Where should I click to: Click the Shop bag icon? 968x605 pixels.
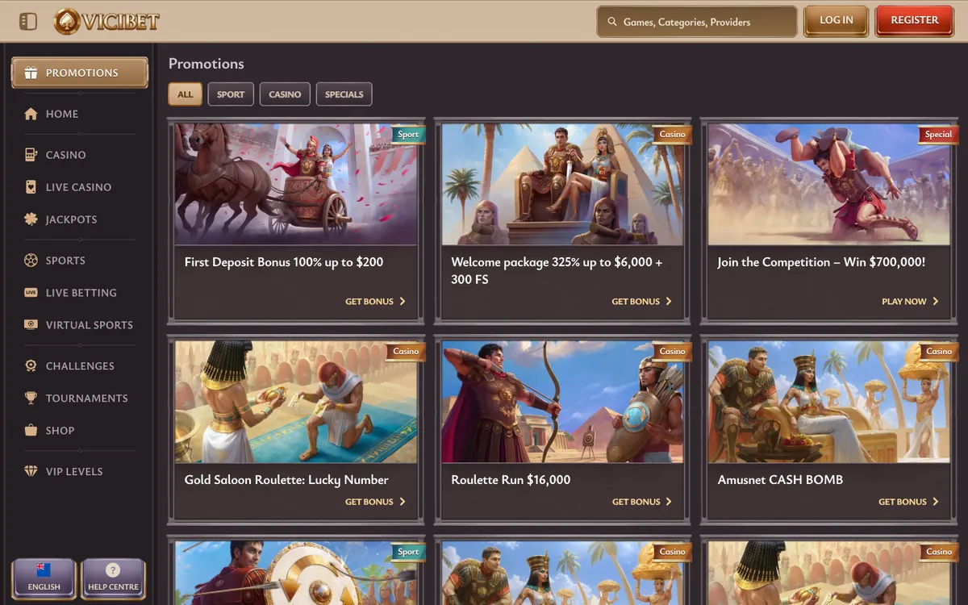click(x=31, y=430)
